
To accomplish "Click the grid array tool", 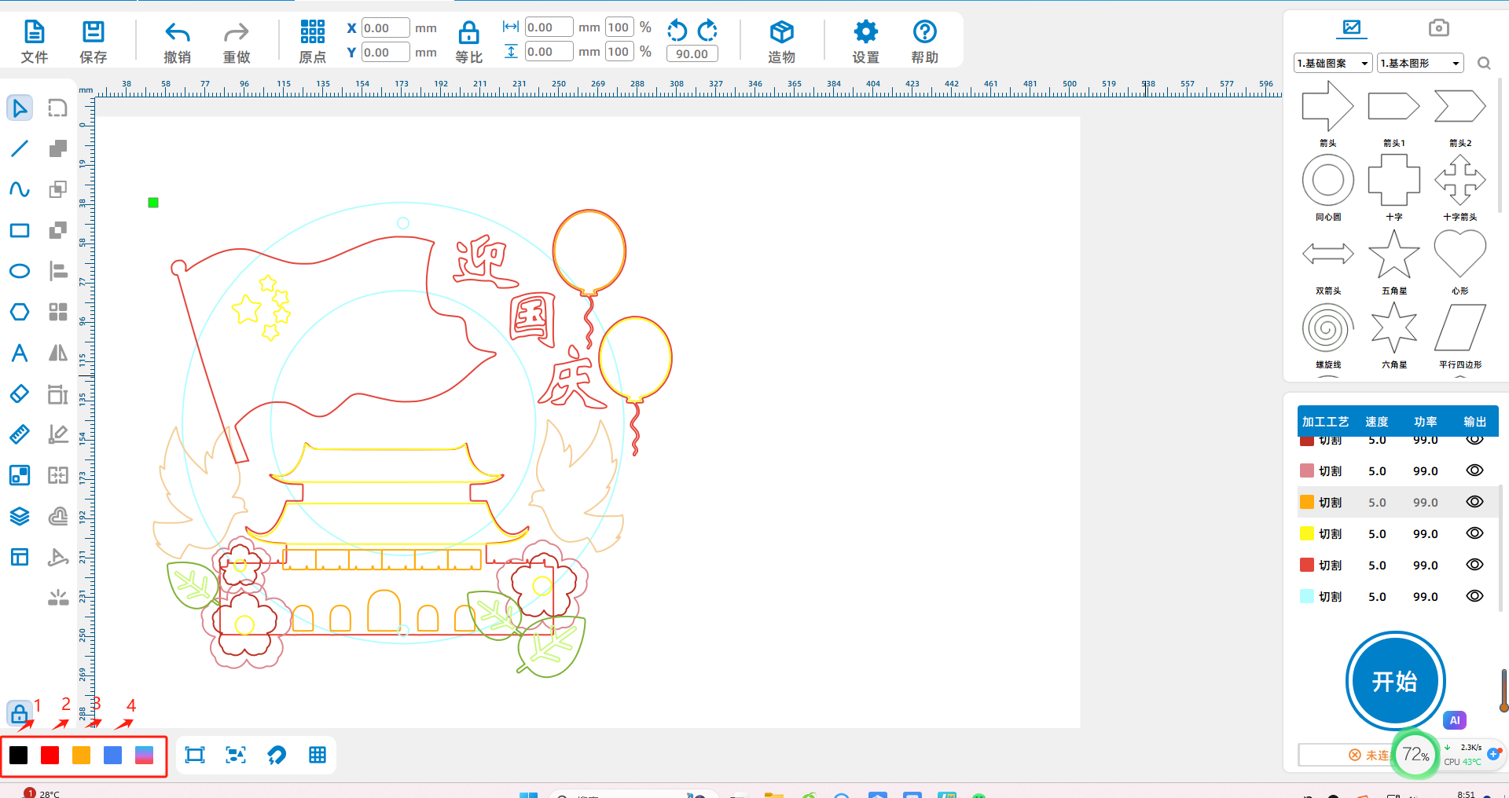I will click(x=58, y=312).
